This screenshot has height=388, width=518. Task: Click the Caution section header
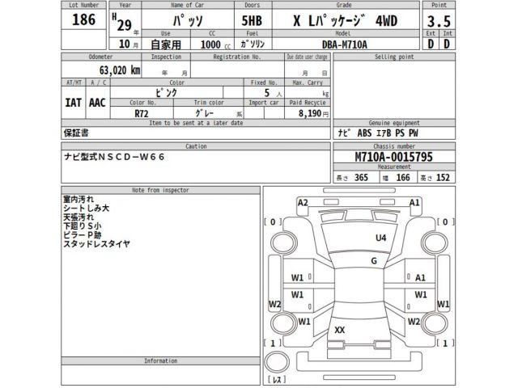point(196,146)
